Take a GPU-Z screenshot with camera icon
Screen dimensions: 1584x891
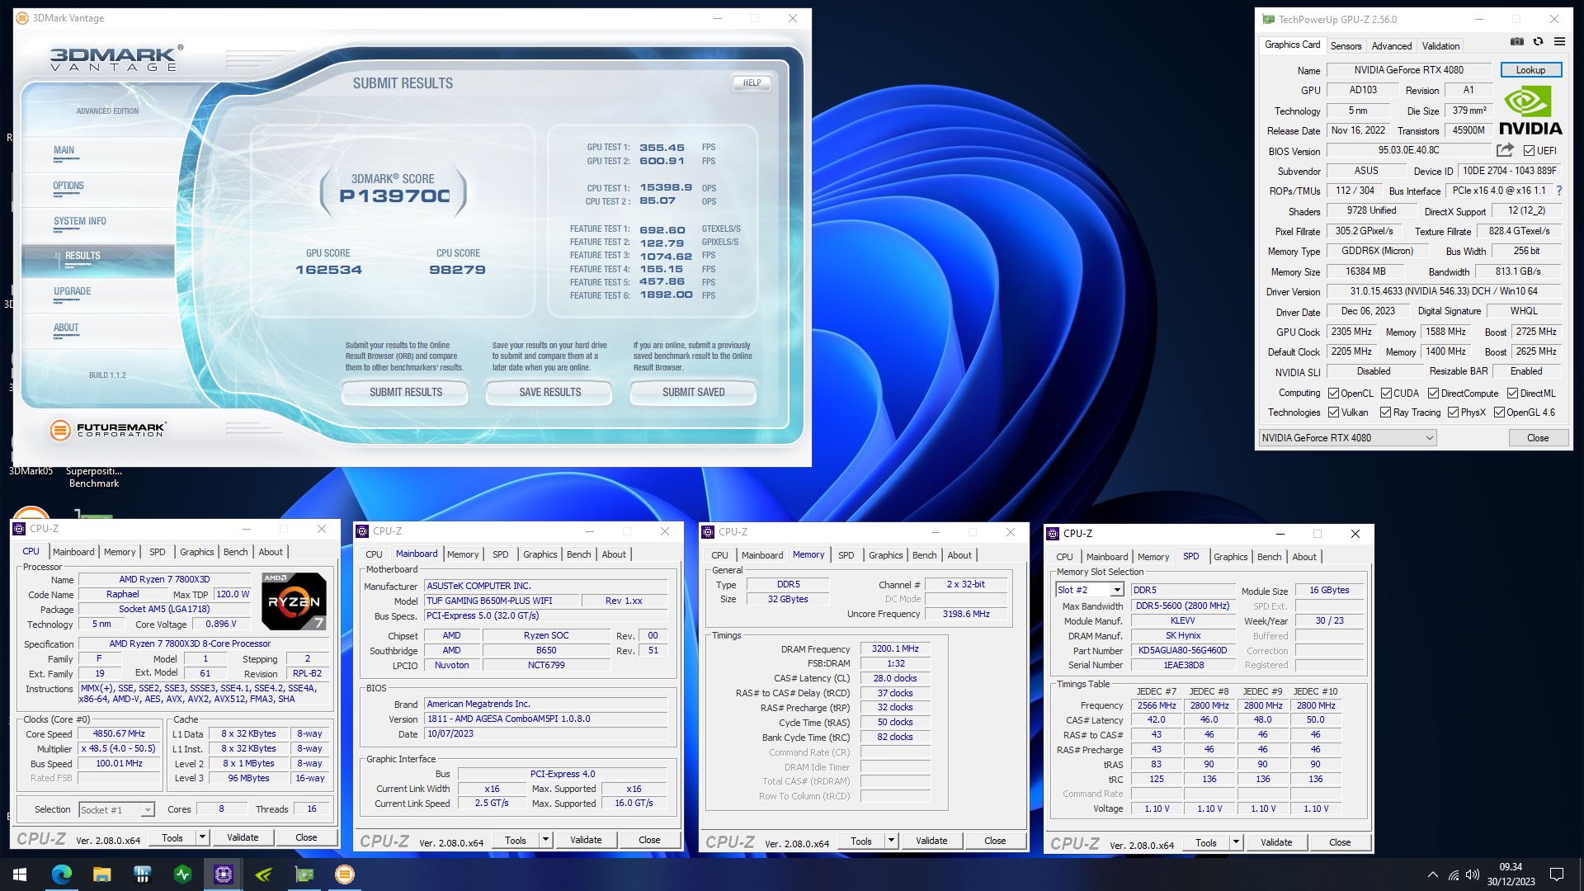tap(1516, 41)
